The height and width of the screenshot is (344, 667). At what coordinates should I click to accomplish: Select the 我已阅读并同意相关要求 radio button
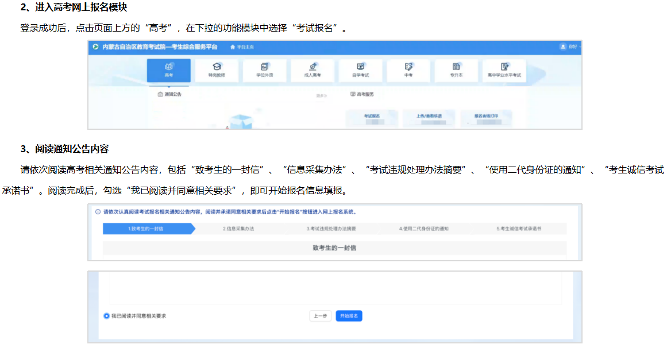click(x=106, y=316)
